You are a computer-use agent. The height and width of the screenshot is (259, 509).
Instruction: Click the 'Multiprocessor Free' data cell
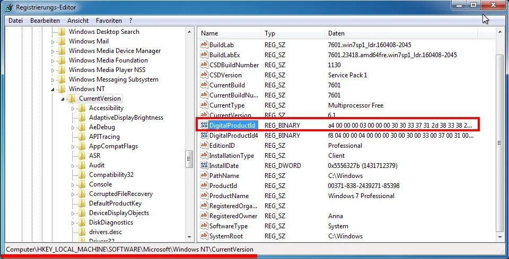tap(356, 105)
